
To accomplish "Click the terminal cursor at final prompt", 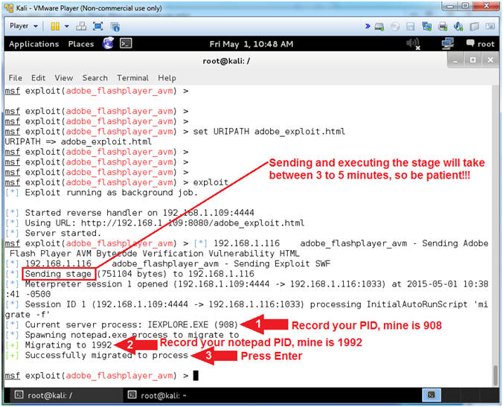I will click(x=196, y=376).
